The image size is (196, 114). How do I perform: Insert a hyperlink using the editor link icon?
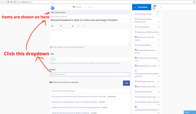coord(78,26)
